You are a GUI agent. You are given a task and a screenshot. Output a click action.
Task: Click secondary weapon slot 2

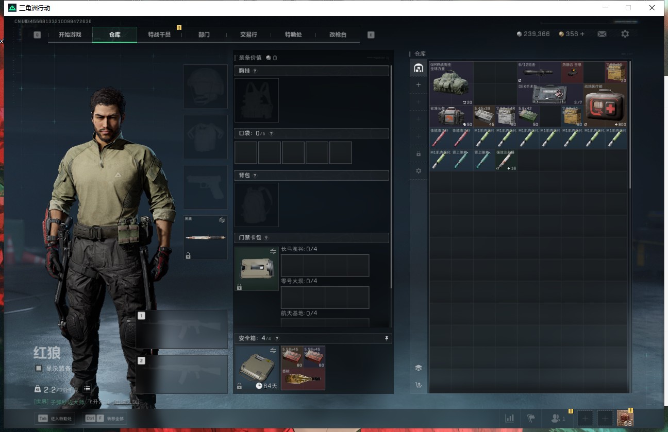(x=182, y=374)
